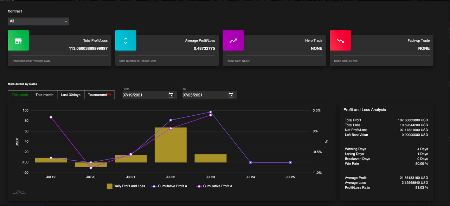The width and height of the screenshot is (450, 206).
Task: Click the Jul 23 square cumulative data point
Action: click(x=211, y=112)
